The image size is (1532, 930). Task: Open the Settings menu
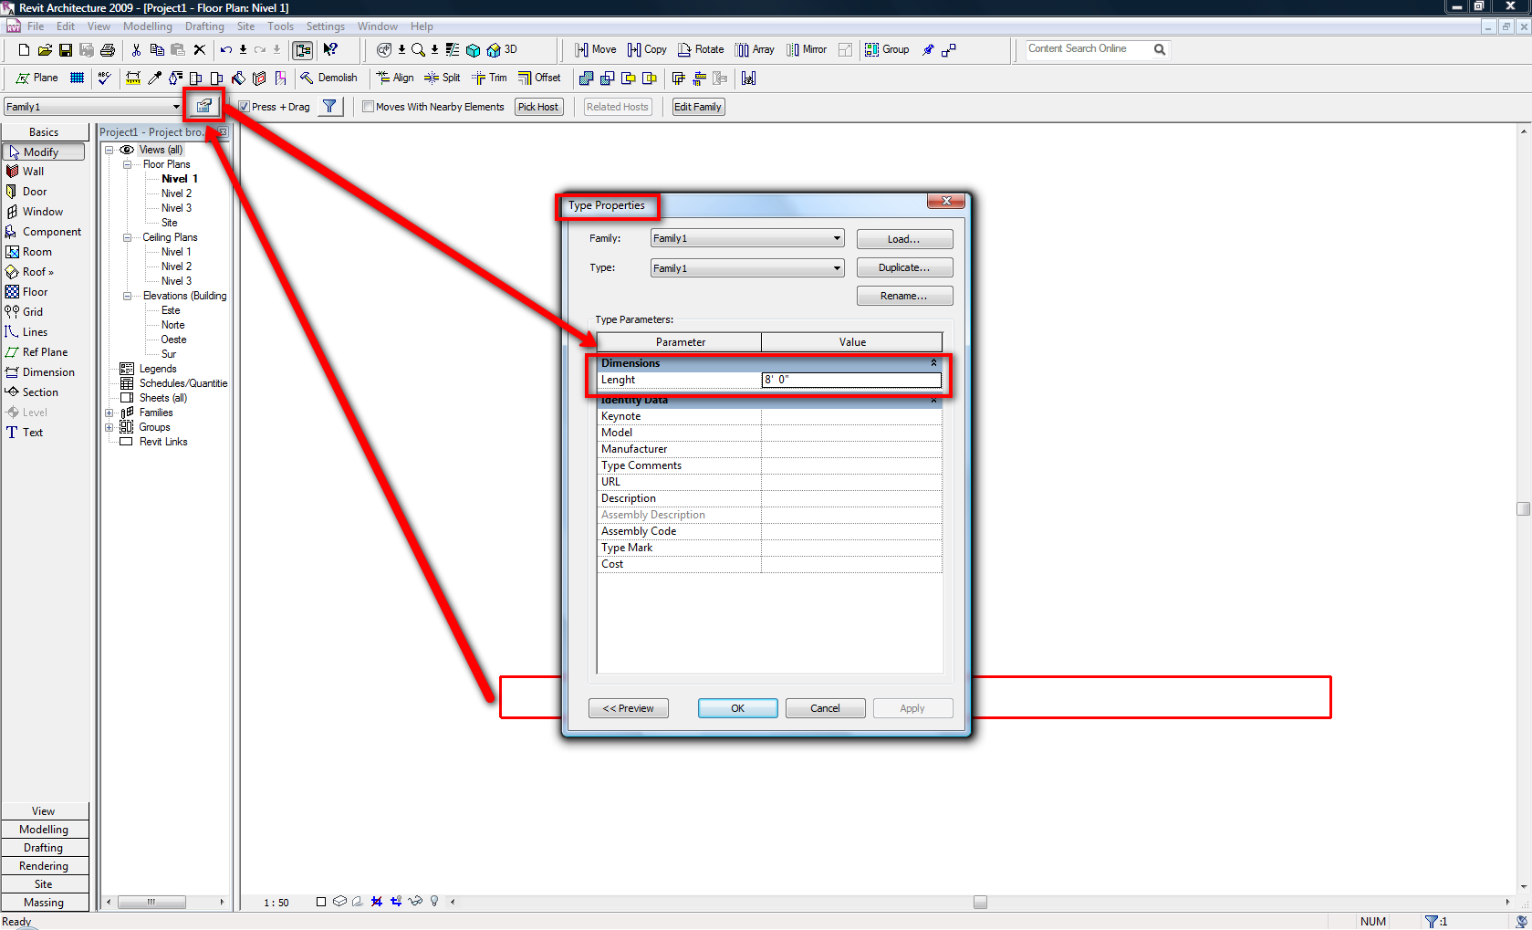pyautogui.click(x=326, y=26)
